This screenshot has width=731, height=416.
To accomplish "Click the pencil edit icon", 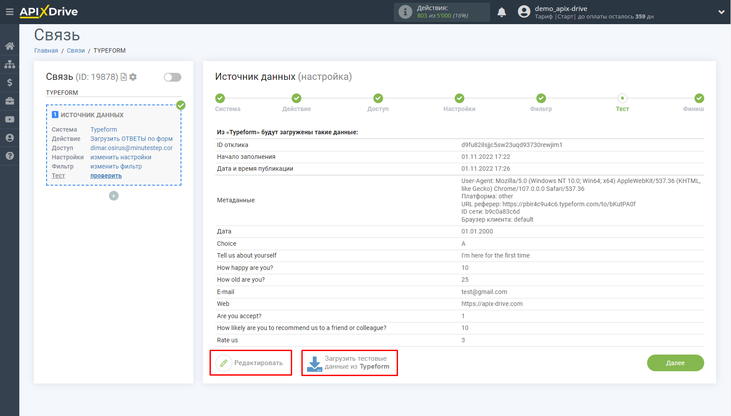I will click(224, 363).
